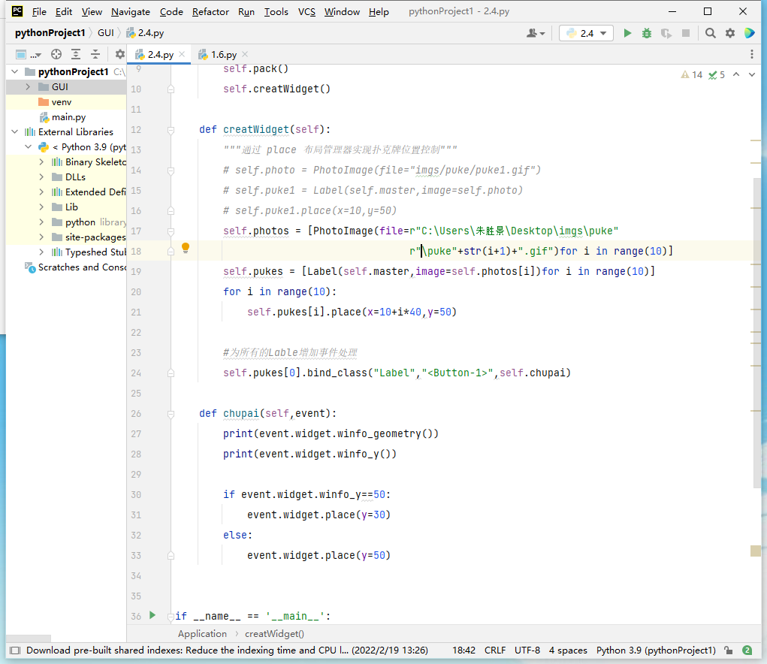This screenshot has width=767, height=664.
Task: Open the VCS menu
Action: pos(306,12)
